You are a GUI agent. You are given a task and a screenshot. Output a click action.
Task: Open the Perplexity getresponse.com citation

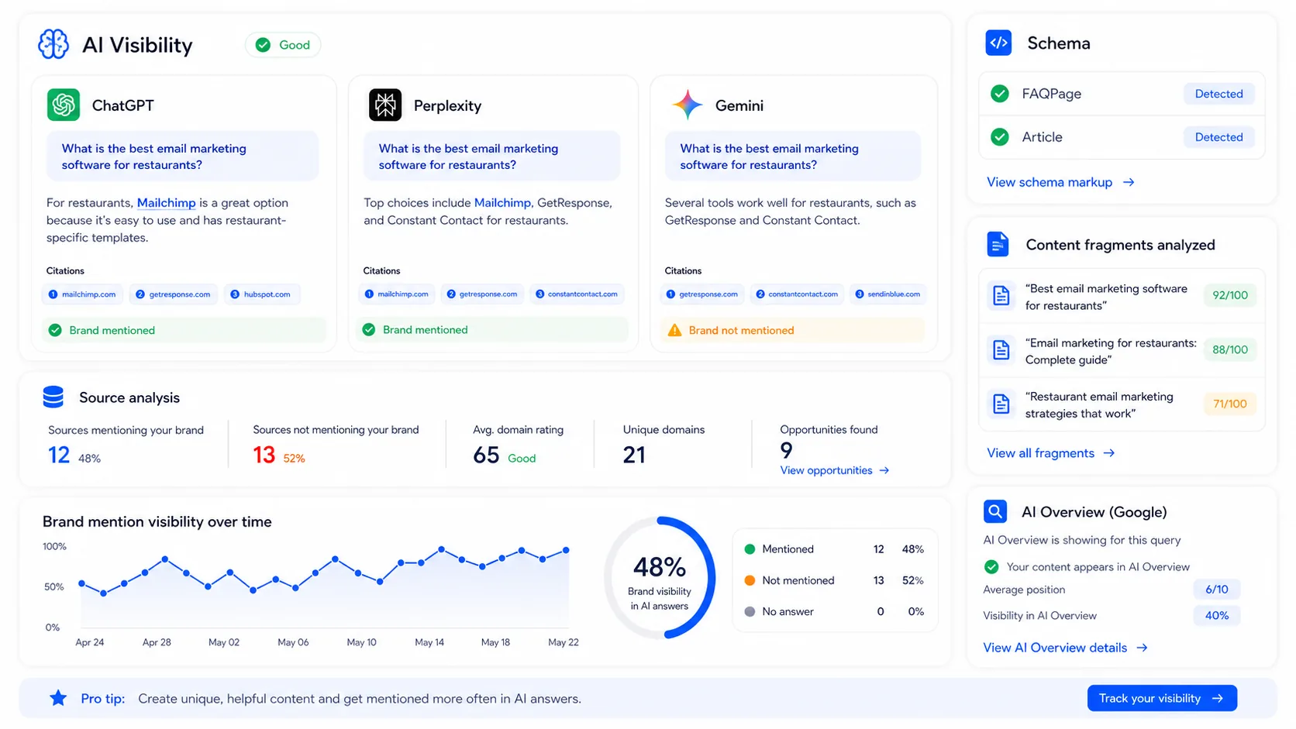pyautogui.click(x=482, y=294)
